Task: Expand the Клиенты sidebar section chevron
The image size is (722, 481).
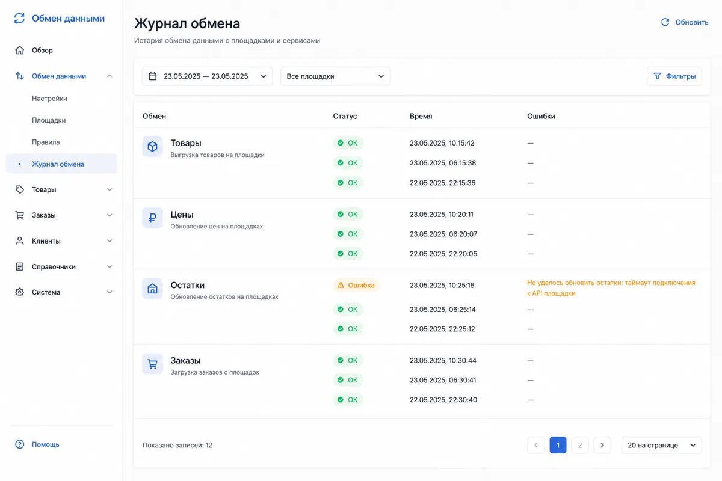Action: 110,241
